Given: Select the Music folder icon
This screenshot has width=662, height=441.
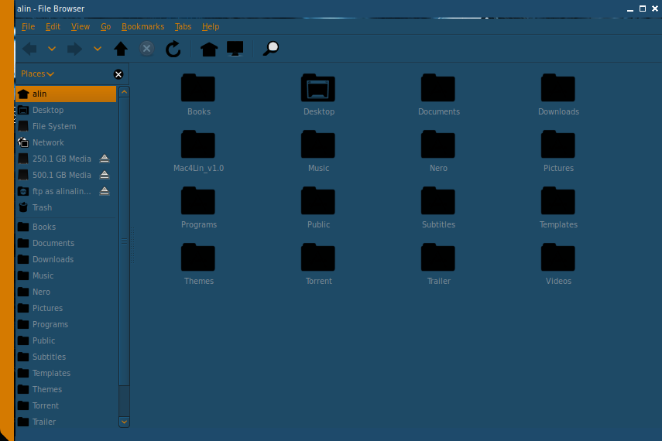Looking at the screenshot, I should (x=318, y=145).
